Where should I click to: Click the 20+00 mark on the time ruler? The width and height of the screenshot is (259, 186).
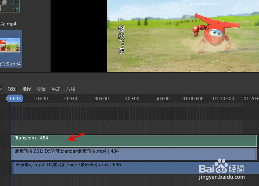71,99
